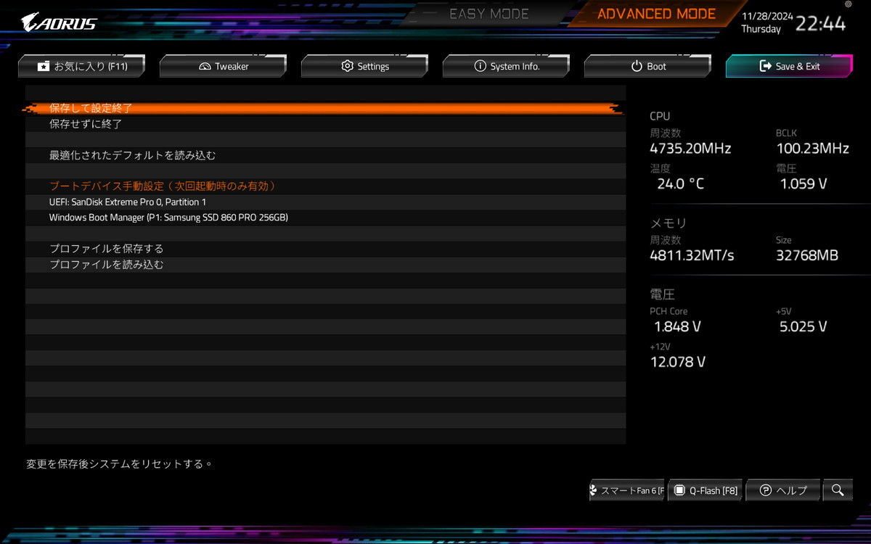The image size is (871, 544).
Task: Click the date 11/28/2024 Thursday
Action: coord(767,22)
